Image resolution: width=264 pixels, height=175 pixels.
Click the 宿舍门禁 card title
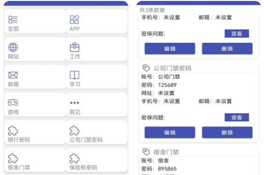166,152
